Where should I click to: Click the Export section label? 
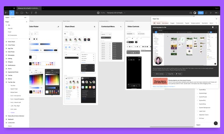tap(198, 125)
